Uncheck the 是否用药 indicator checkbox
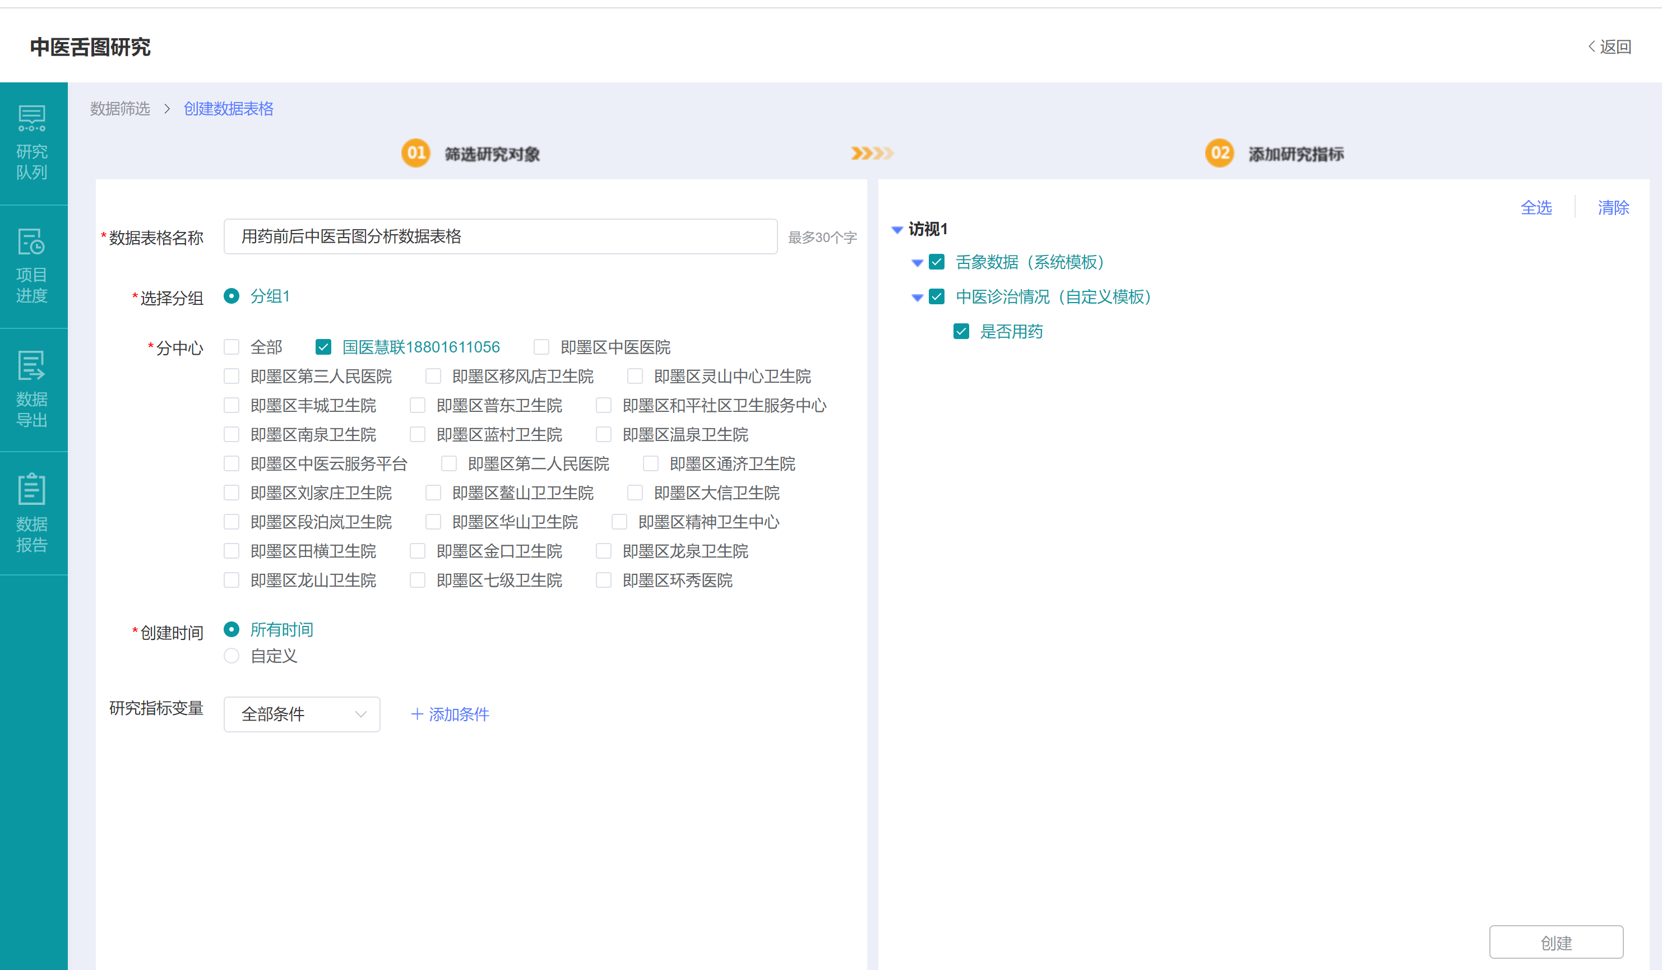The width and height of the screenshot is (1662, 970). (961, 332)
